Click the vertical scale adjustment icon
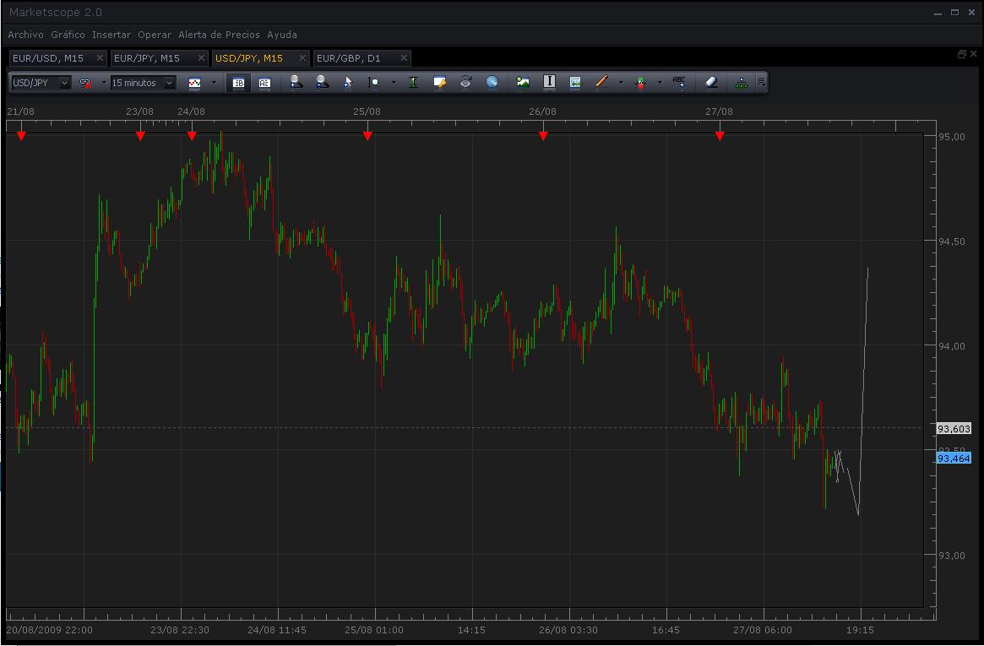This screenshot has height=646, width=984. [413, 82]
